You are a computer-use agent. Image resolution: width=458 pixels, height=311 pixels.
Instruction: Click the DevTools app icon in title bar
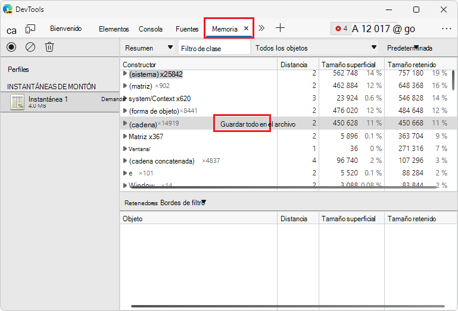point(8,9)
